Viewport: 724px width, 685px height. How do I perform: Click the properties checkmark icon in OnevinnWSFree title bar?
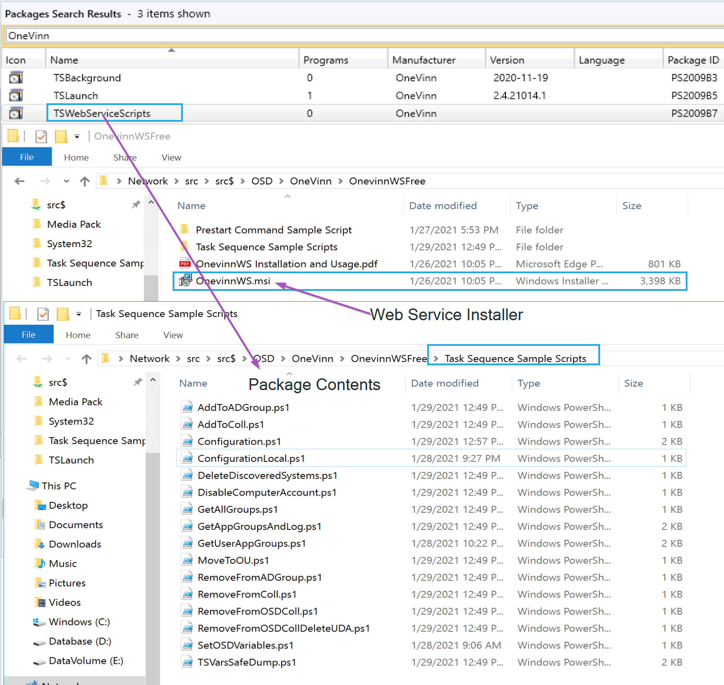(41, 136)
